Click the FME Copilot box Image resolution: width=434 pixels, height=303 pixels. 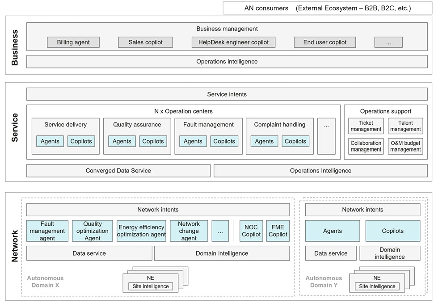tap(278, 231)
